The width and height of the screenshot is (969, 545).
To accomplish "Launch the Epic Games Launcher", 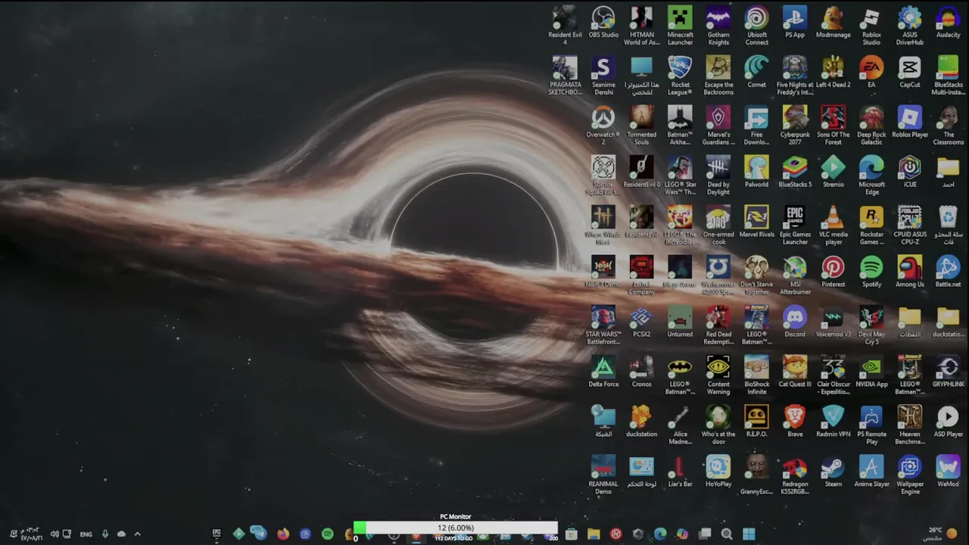I will click(x=795, y=225).
